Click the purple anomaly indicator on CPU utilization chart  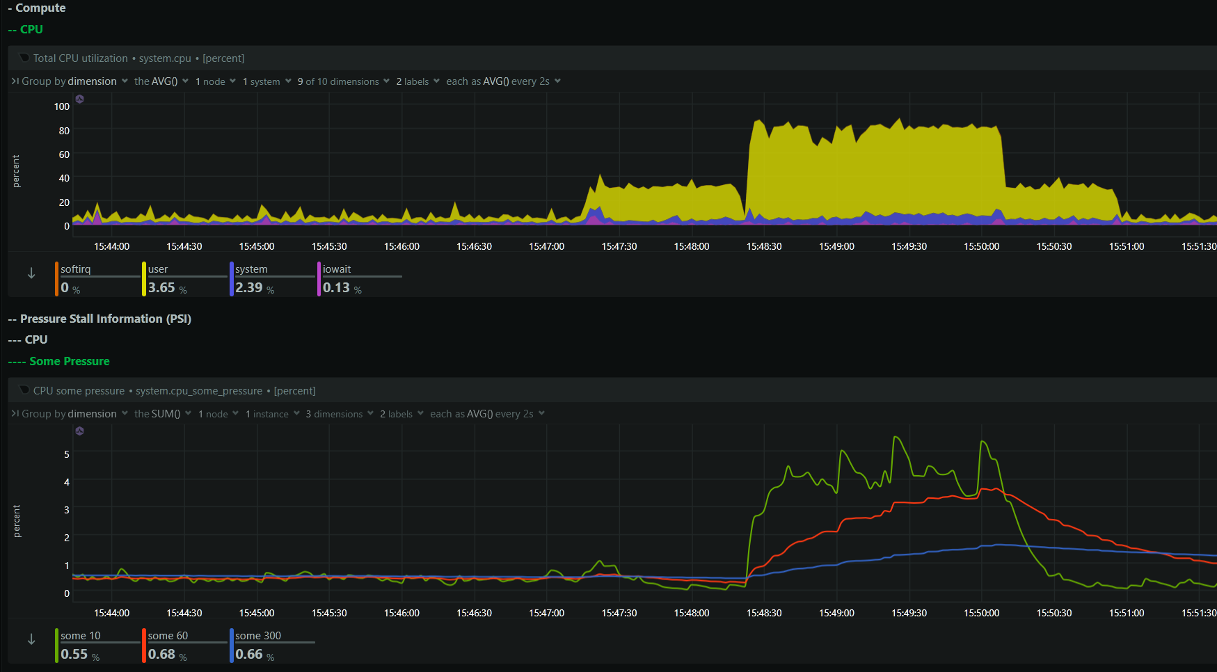80,99
